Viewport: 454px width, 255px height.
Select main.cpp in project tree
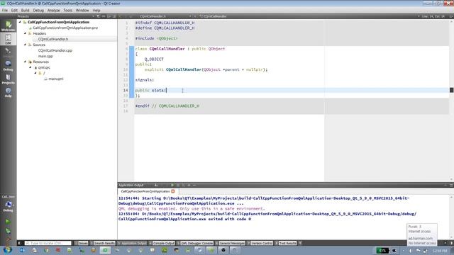[x=45, y=56]
